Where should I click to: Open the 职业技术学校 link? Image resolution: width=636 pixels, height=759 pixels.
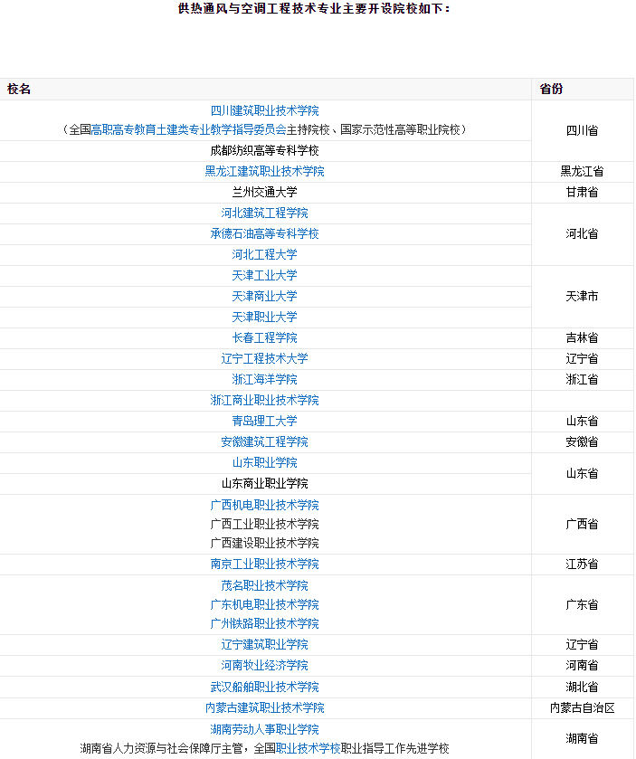point(309,748)
